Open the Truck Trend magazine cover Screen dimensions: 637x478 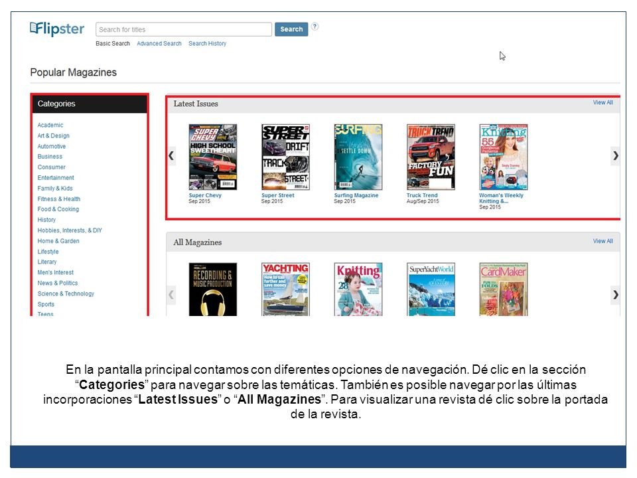(431, 157)
